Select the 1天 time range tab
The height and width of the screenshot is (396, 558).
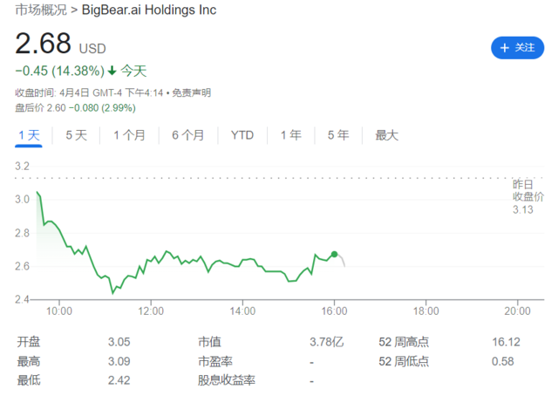(29, 135)
